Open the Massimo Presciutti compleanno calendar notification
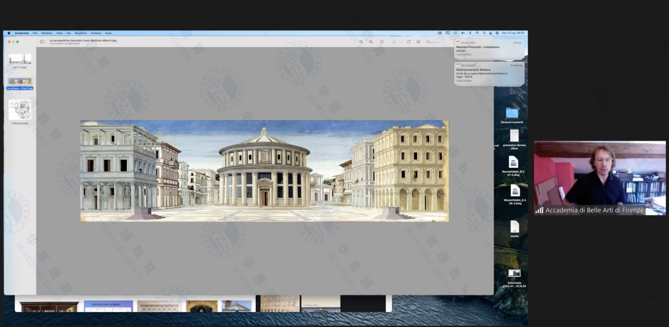 [489, 49]
